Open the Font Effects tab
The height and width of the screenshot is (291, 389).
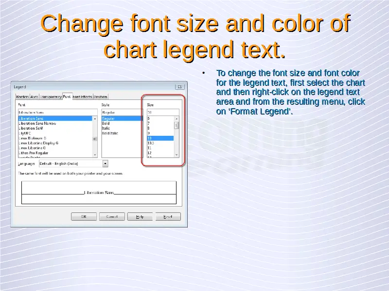pyautogui.click(x=83, y=97)
